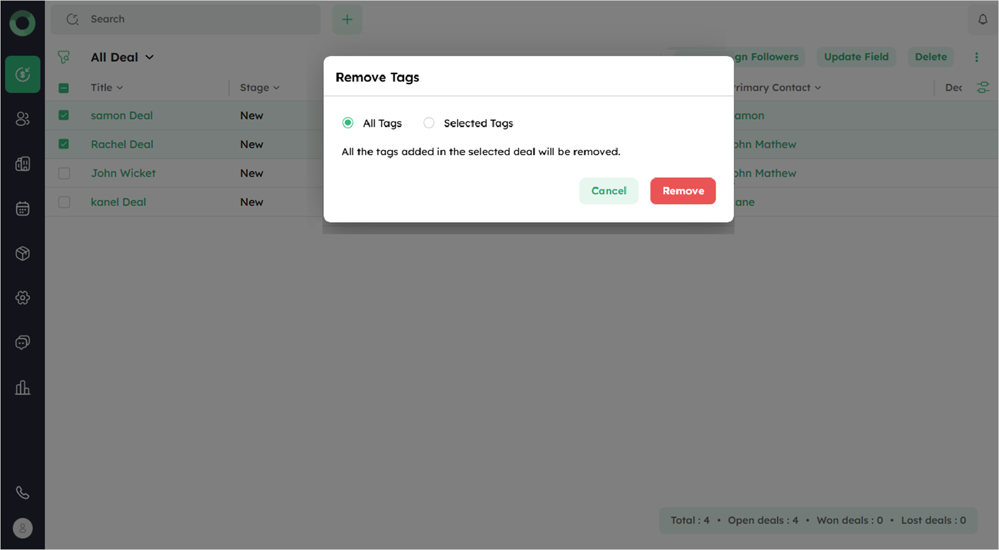
Task: Choose the Selected Tags radio option
Action: pos(429,123)
